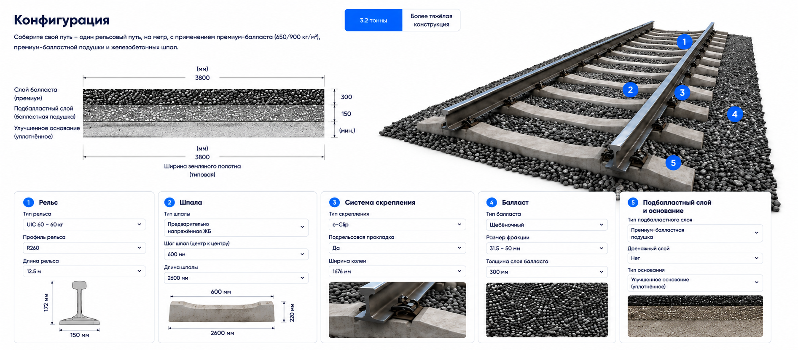Switch to Более тяжёлая конструкция option

431,20
